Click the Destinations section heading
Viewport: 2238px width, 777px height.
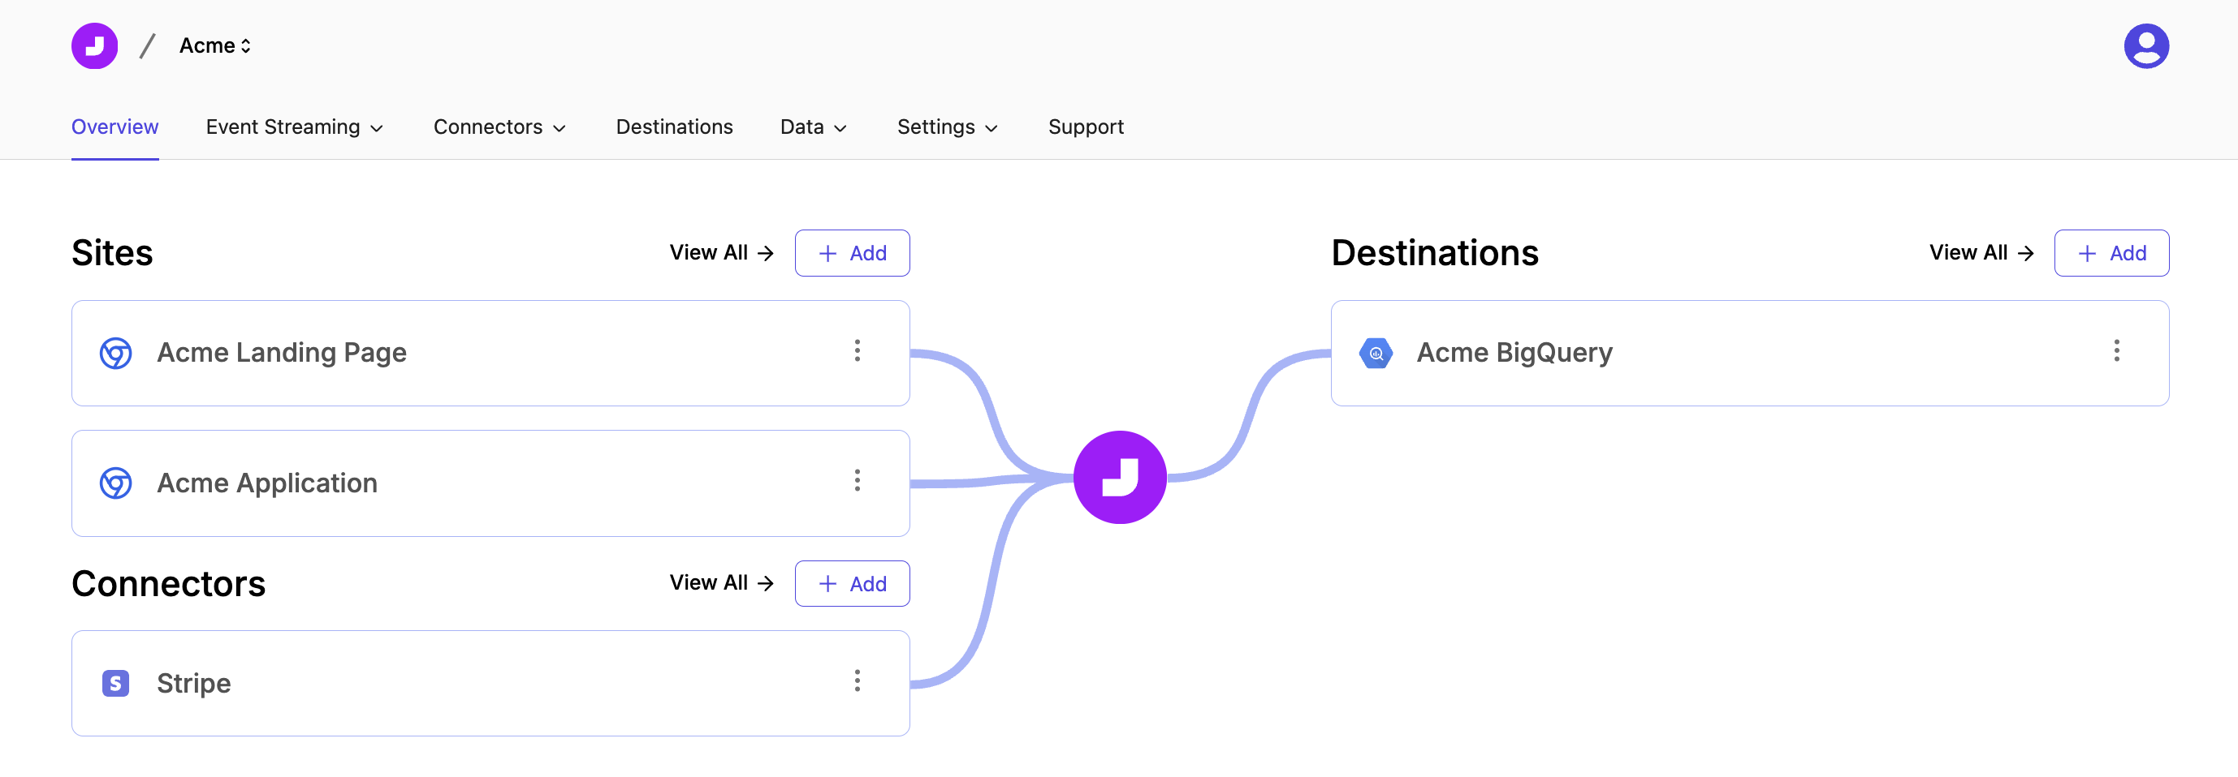click(x=1434, y=254)
